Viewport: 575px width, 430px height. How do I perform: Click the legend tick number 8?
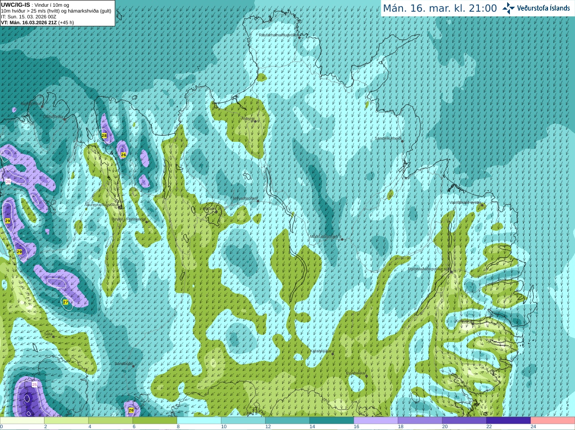tap(178, 427)
